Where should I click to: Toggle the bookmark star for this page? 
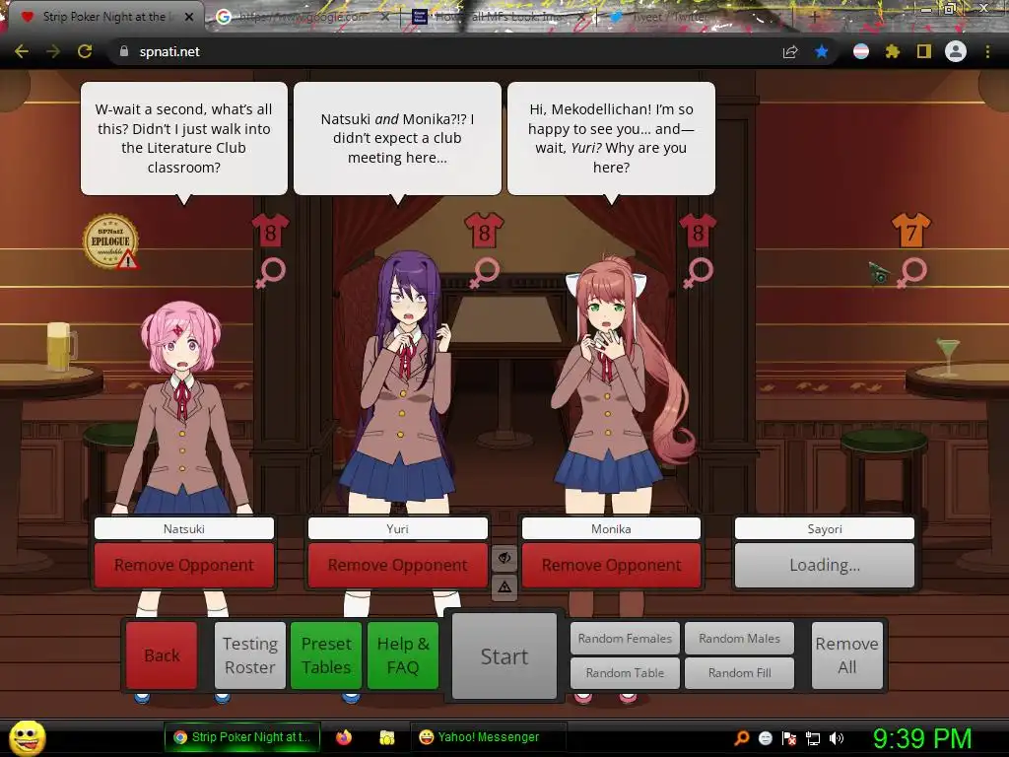click(x=822, y=51)
